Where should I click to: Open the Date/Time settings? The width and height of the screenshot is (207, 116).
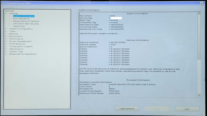[x=19, y=26]
